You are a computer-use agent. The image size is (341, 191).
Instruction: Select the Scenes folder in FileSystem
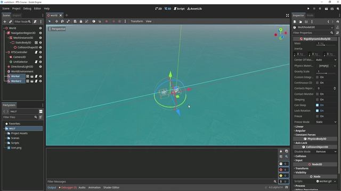(15, 138)
